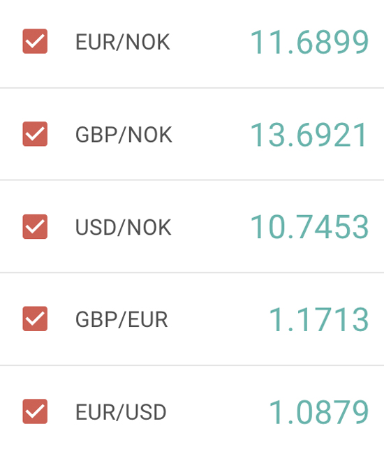The image size is (384, 454).
Task: Choose the GBP/EUR pair label
Action: coord(121,320)
